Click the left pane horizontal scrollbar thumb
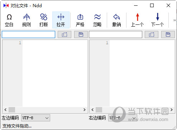Image resolution: width=177 pixels, height=130 pixels. [12, 110]
